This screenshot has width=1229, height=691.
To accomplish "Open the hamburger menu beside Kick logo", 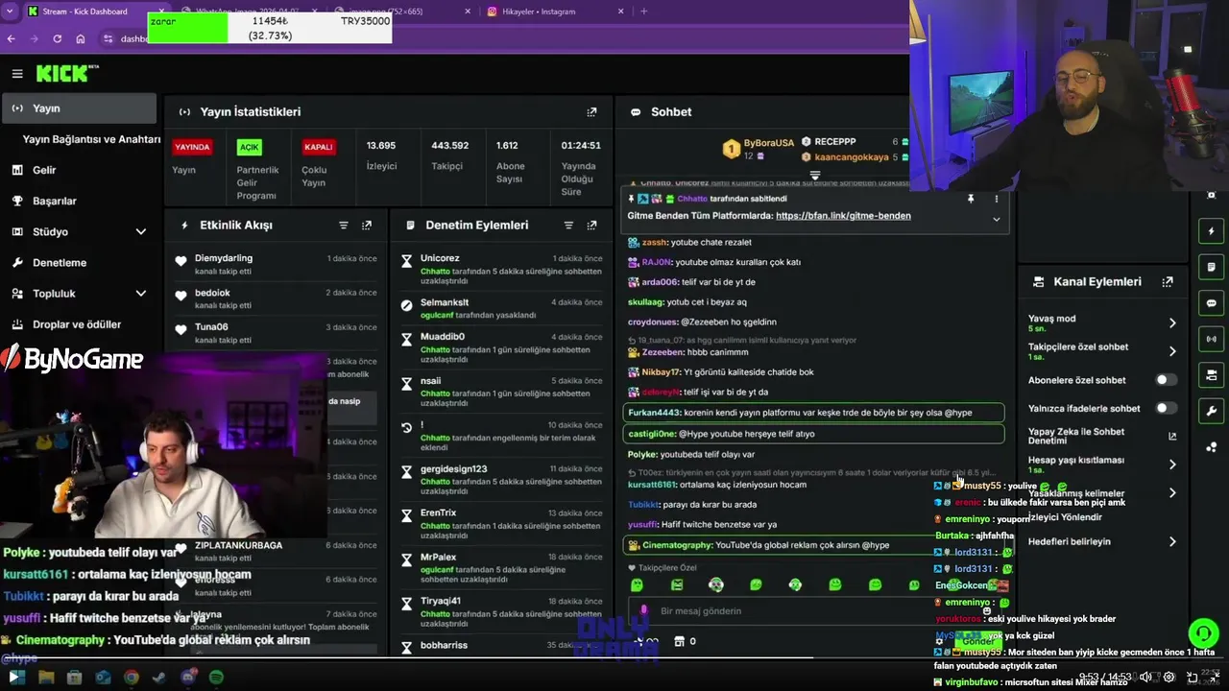I will click(x=17, y=74).
